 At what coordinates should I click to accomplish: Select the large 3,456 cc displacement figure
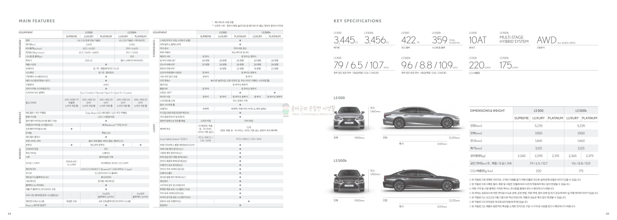pos(375,39)
